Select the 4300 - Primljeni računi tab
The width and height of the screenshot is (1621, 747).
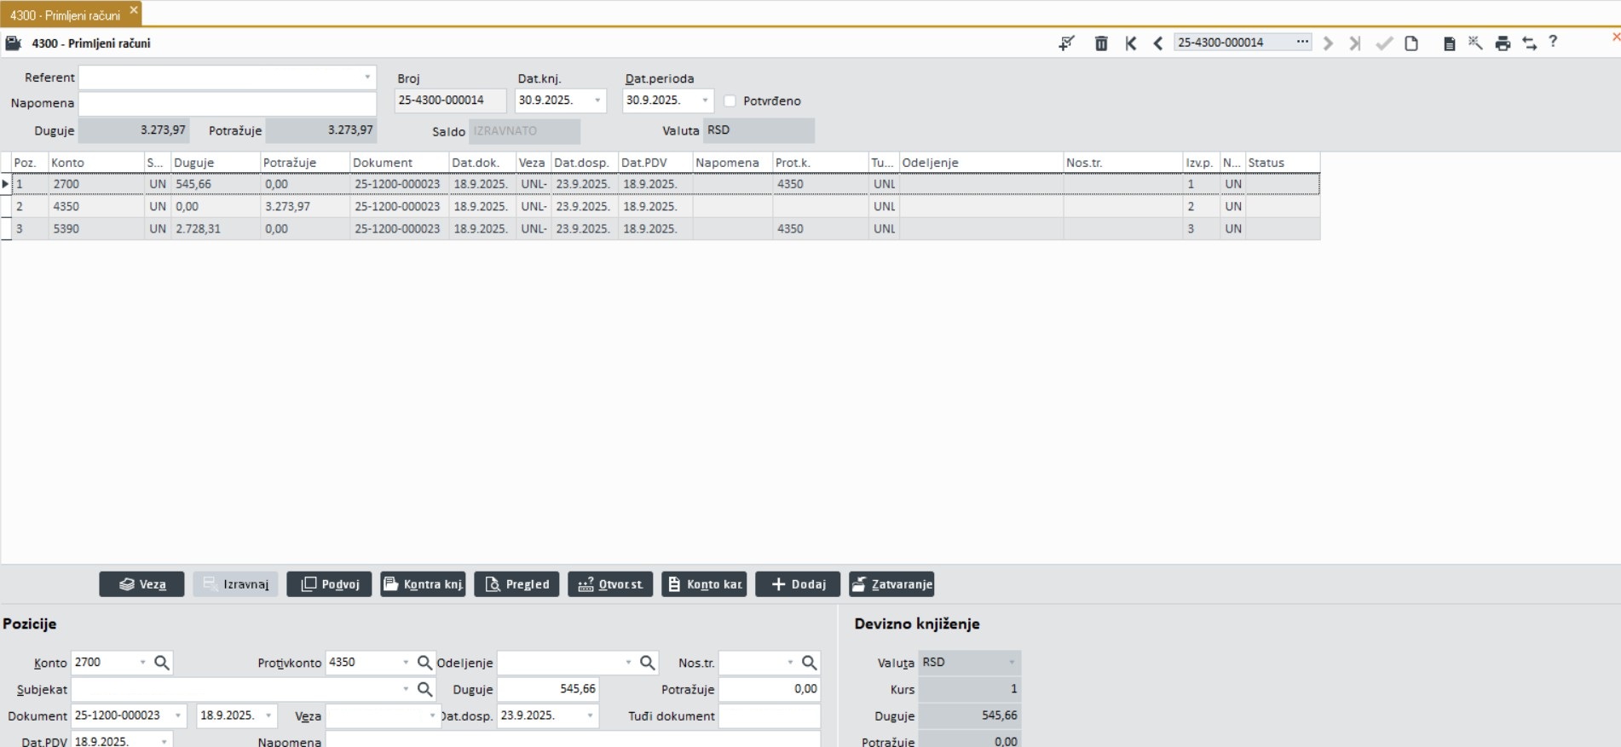point(65,15)
